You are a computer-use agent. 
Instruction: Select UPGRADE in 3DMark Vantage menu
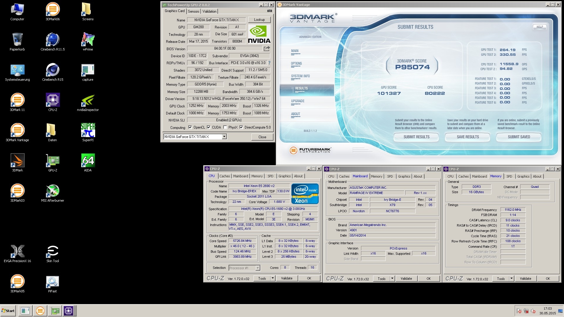tap(298, 101)
